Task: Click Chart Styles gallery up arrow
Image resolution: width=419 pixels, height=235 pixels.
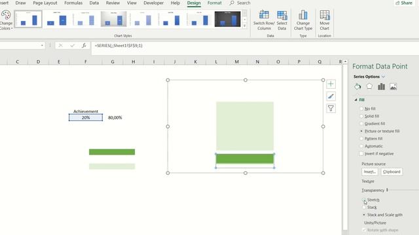Action: tap(244, 13)
